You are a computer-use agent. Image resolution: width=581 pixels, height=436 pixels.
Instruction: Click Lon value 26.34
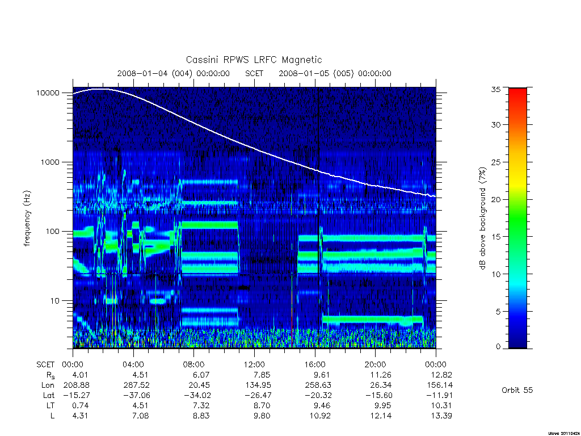pos(381,385)
